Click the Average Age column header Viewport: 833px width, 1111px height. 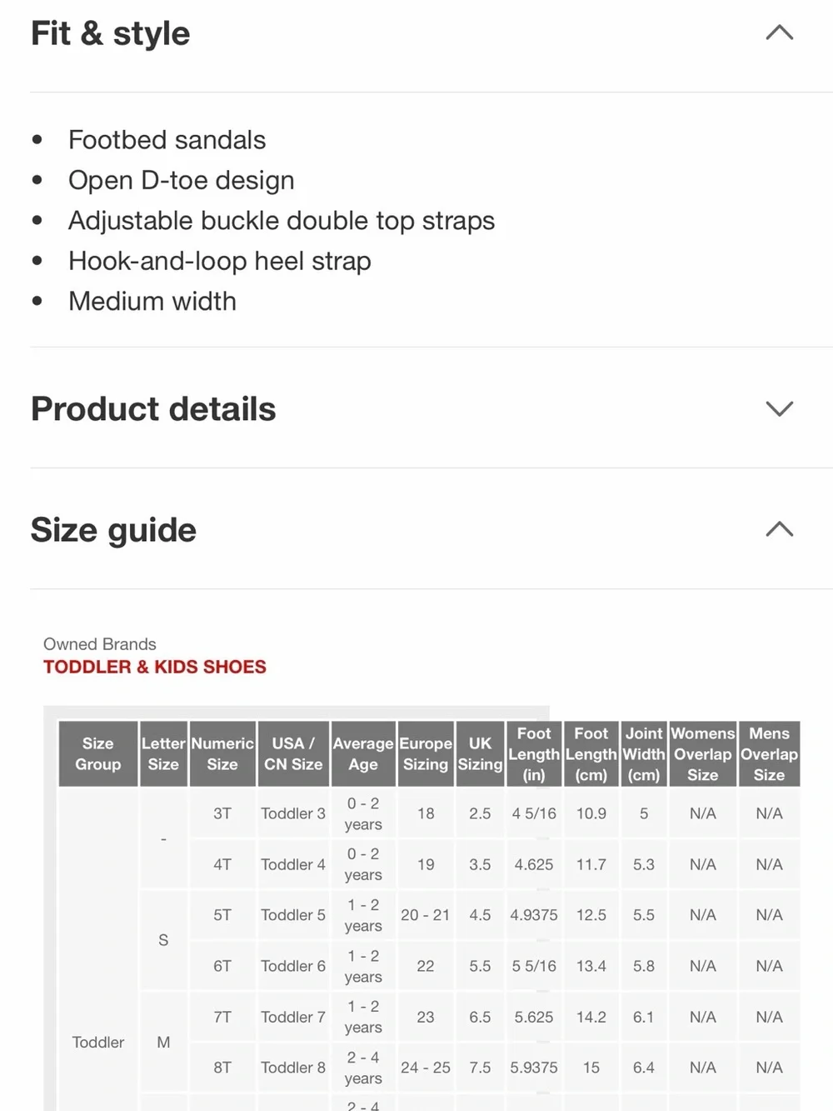click(x=363, y=753)
